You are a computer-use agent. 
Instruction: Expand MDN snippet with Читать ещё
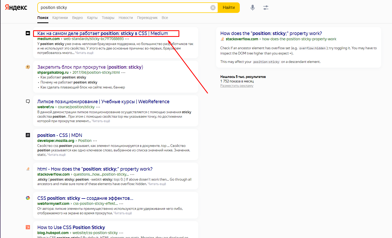point(57,155)
